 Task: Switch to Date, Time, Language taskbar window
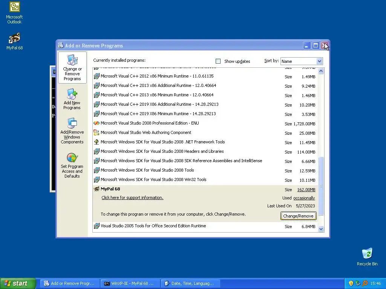[x=190, y=283]
